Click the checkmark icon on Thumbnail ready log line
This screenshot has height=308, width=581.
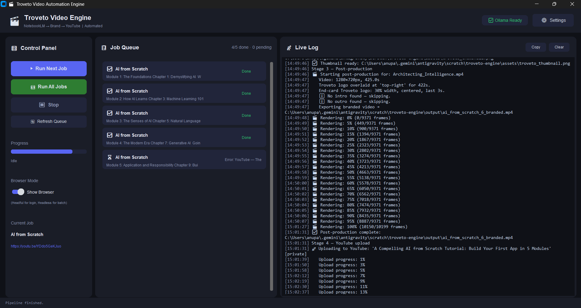coord(315,63)
